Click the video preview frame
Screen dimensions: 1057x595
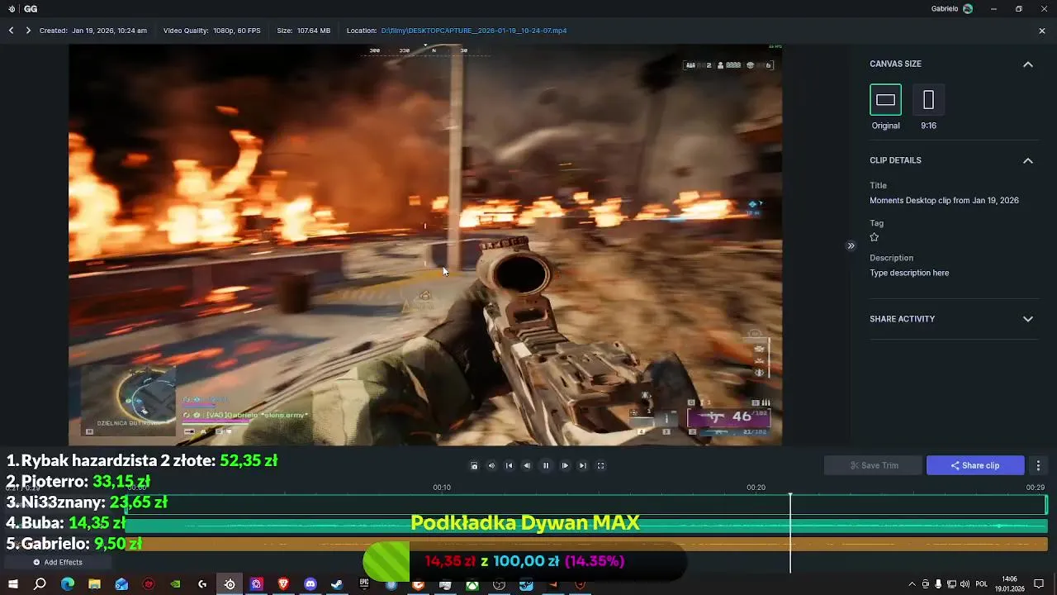click(425, 245)
